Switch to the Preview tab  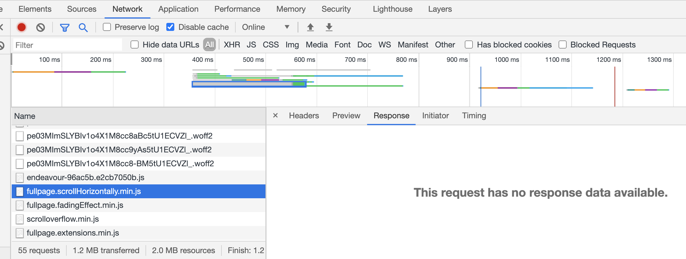click(346, 116)
